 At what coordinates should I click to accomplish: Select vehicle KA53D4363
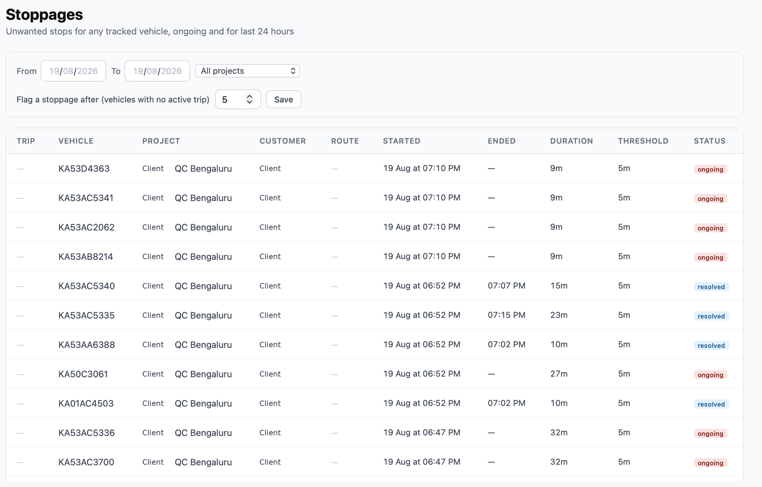click(84, 168)
